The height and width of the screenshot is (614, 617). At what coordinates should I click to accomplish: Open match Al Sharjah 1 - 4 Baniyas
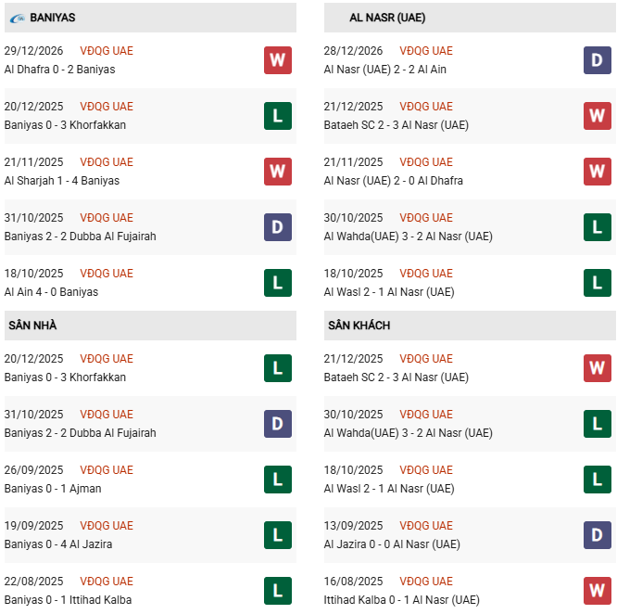tap(62, 181)
